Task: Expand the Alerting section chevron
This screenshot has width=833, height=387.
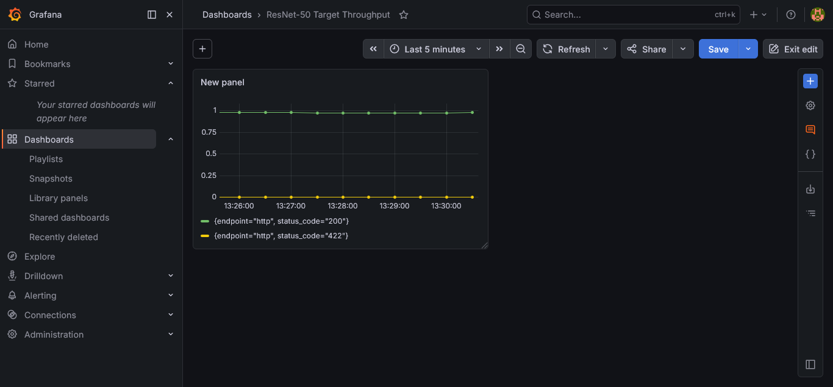Action: coord(171,295)
